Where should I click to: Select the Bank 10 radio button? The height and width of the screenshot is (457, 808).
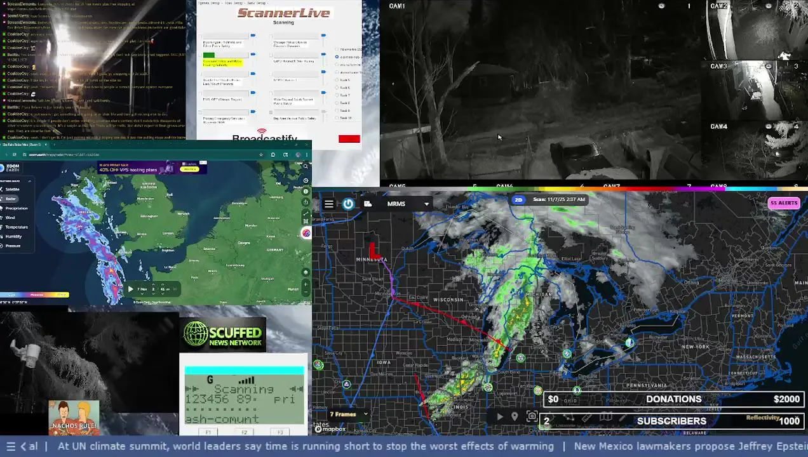click(337, 118)
